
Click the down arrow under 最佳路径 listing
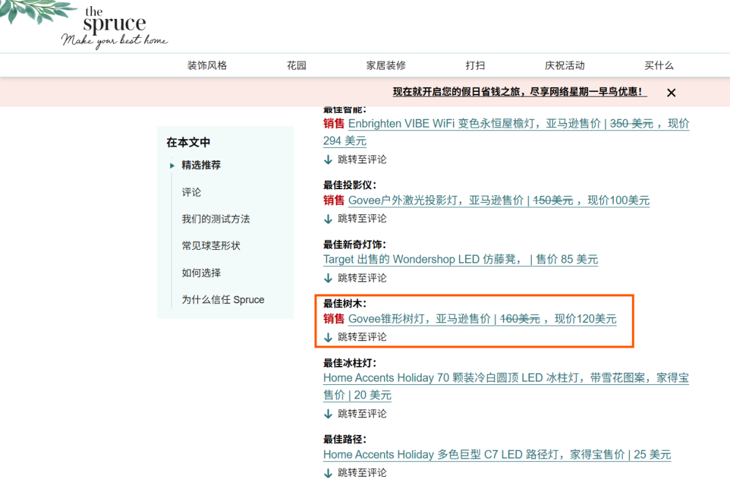[x=328, y=472]
